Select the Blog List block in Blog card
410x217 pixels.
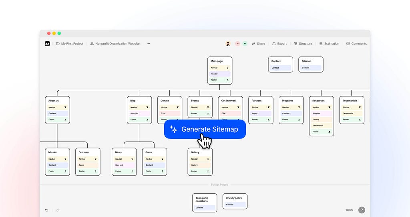click(x=139, y=114)
